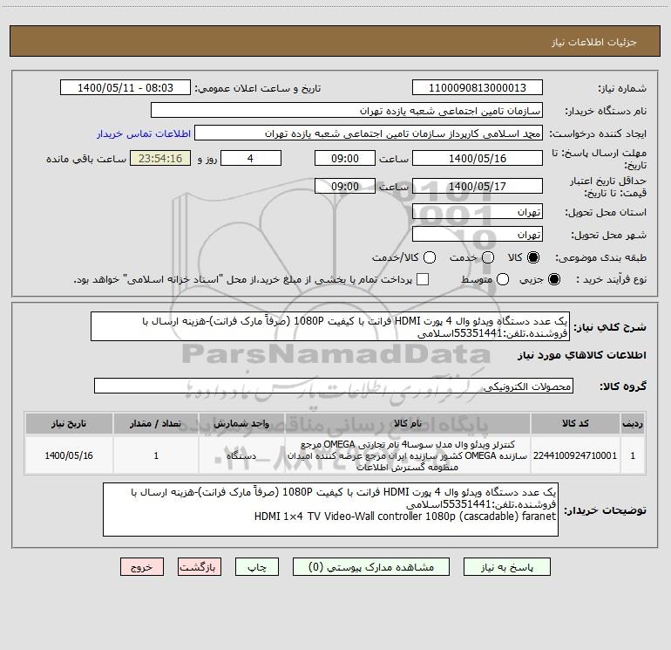Viewport: 671px width, 650px height.
Task: Click the price validity date 1400/05/17 field
Action: click(478, 186)
